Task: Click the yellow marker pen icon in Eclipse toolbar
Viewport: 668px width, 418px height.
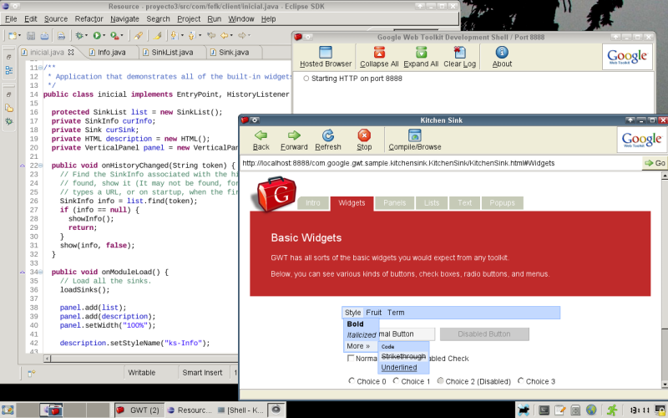Action: click(157, 35)
